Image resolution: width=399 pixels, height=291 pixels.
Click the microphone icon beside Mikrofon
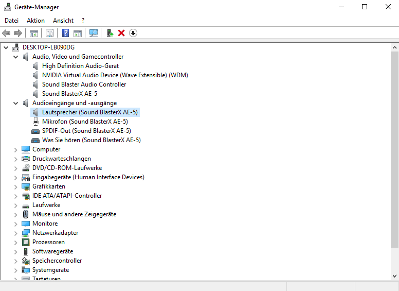pos(35,121)
